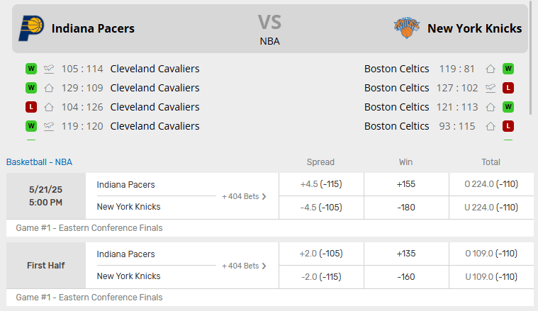The width and height of the screenshot is (538, 311).
Task: Pick the Over 224.0 (-110) total
Action: click(491, 184)
